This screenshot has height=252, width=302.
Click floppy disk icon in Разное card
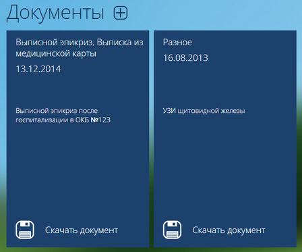click(x=172, y=230)
